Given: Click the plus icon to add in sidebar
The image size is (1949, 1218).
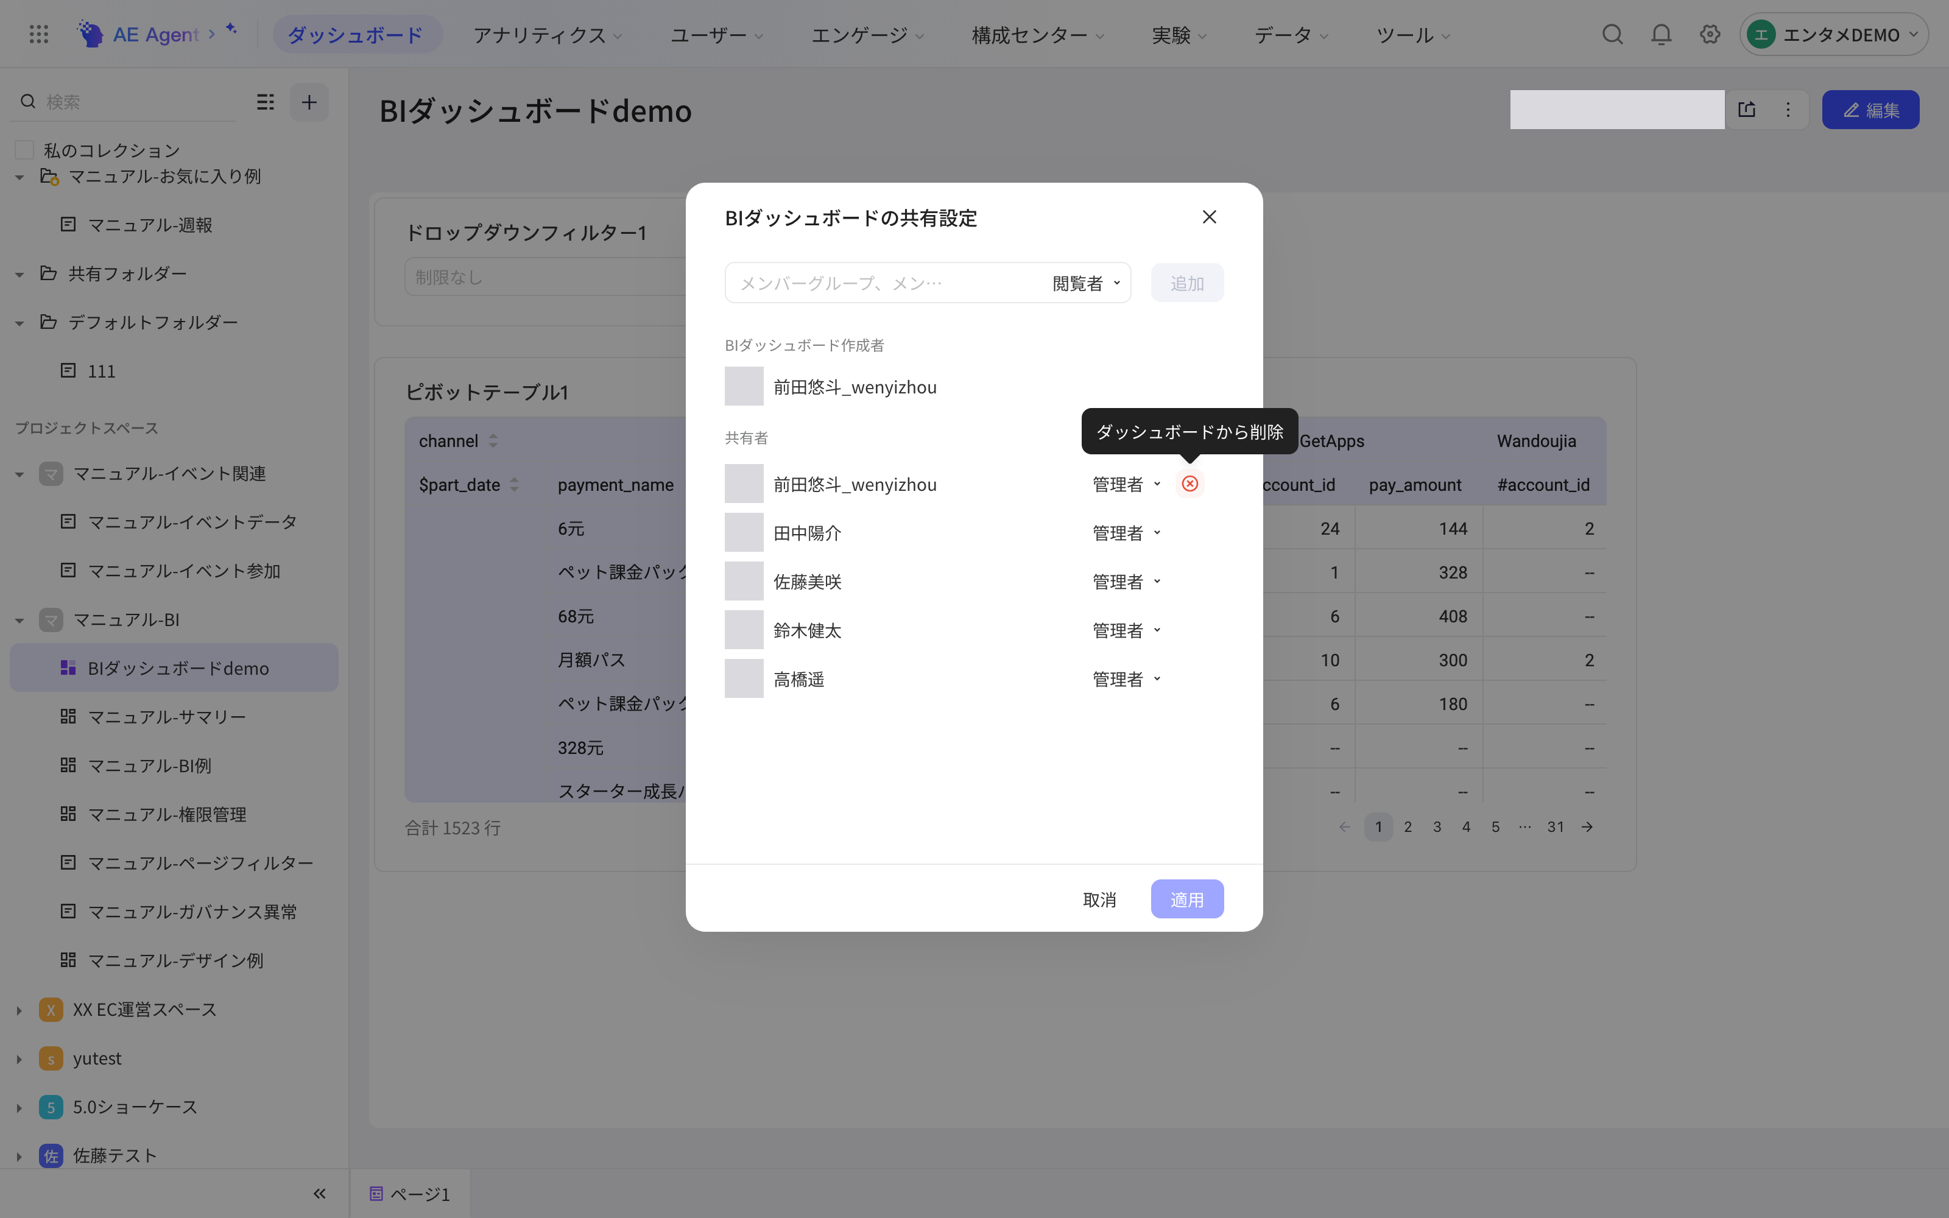Looking at the screenshot, I should point(309,102).
